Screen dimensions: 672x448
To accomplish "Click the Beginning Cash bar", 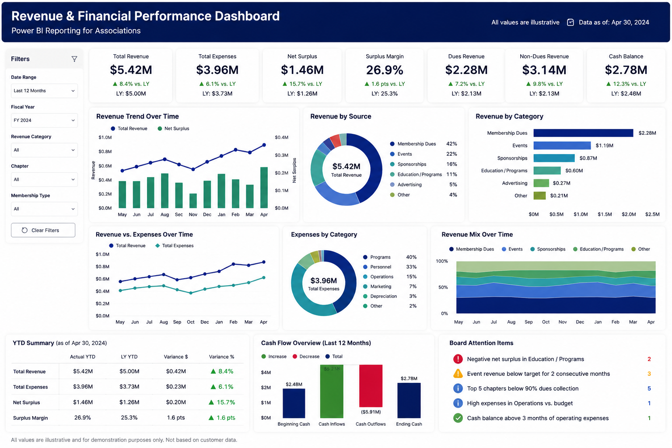I will coord(294,403).
